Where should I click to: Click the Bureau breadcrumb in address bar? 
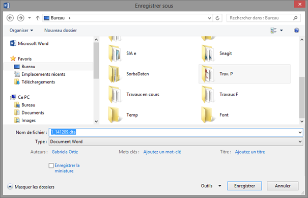[x=58, y=18]
